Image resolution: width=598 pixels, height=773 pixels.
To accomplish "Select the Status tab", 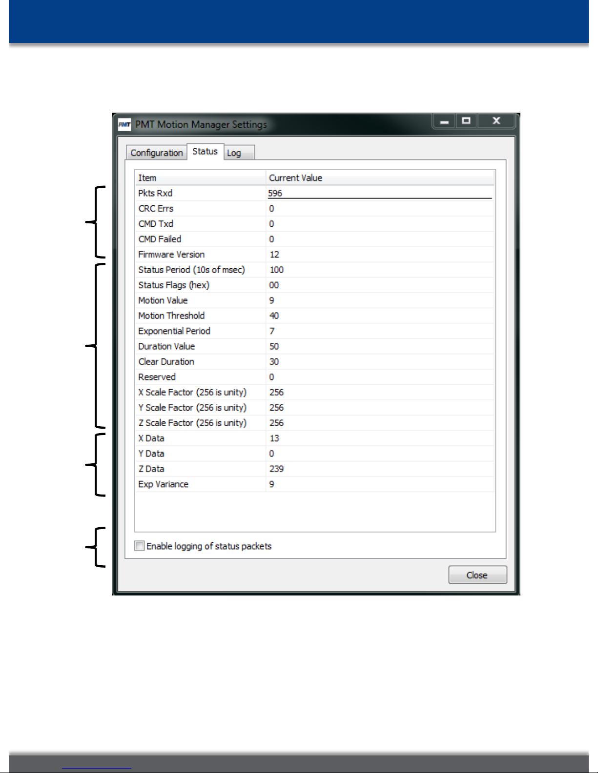I will [x=205, y=151].
